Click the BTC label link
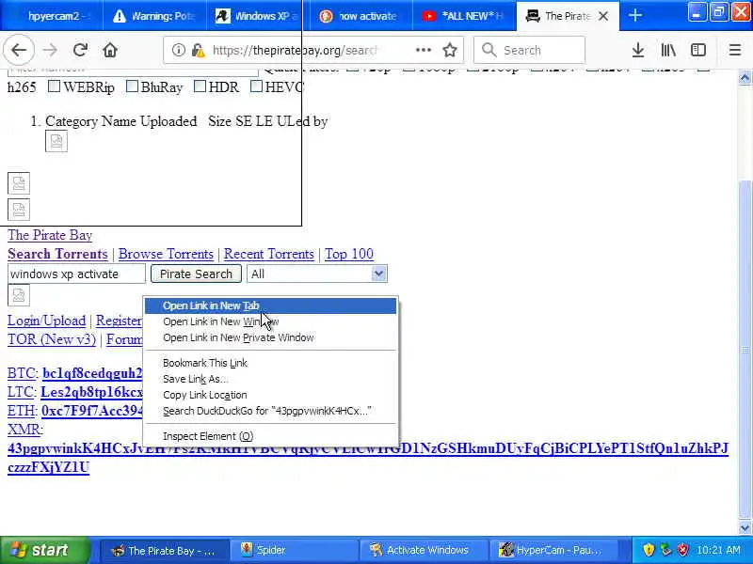 click(21, 373)
